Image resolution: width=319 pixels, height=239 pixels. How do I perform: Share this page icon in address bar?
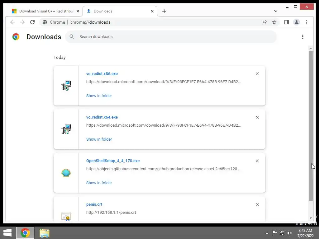264,22
